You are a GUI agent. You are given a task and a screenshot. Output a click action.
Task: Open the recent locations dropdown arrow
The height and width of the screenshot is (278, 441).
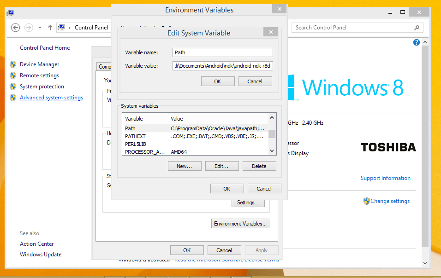click(x=40, y=28)
